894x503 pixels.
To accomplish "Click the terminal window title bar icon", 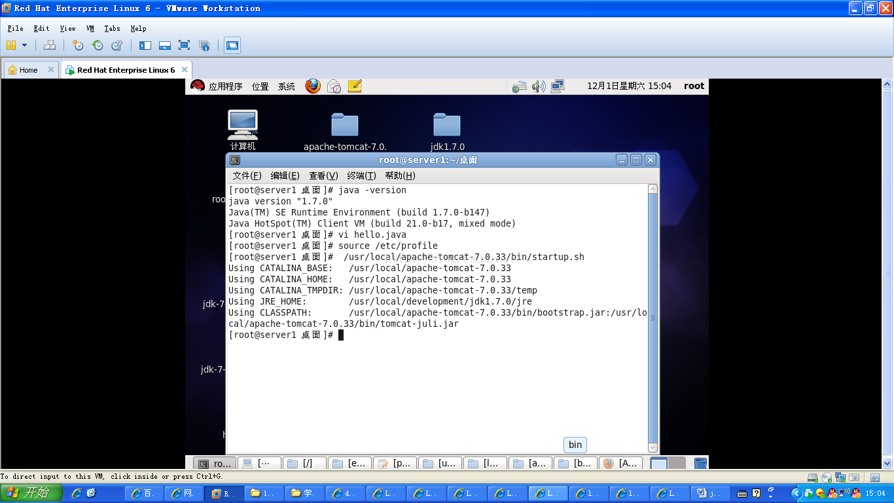I will pyautogui.click(x=235, y=160).
